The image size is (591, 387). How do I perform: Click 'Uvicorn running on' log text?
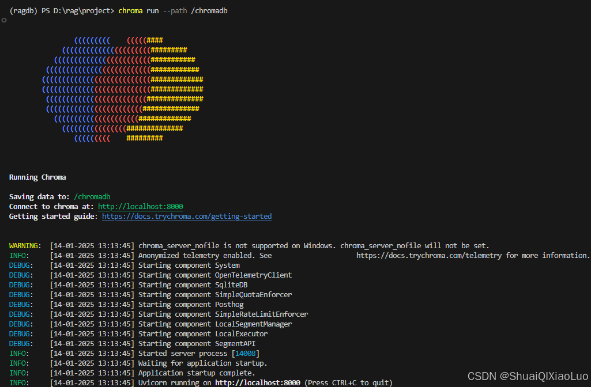(x=175, y=382)
